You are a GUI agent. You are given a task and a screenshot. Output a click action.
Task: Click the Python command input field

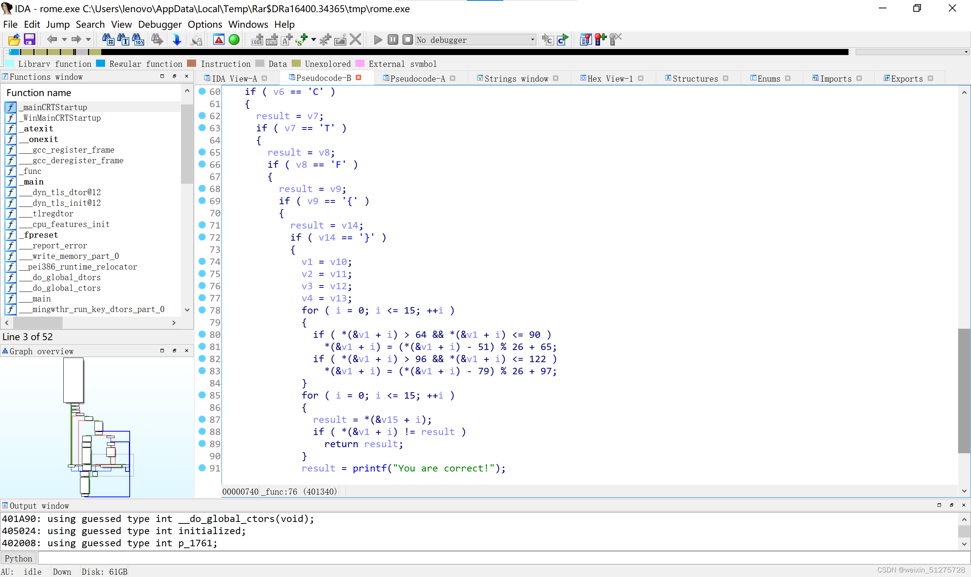click(x=503, y=558)
